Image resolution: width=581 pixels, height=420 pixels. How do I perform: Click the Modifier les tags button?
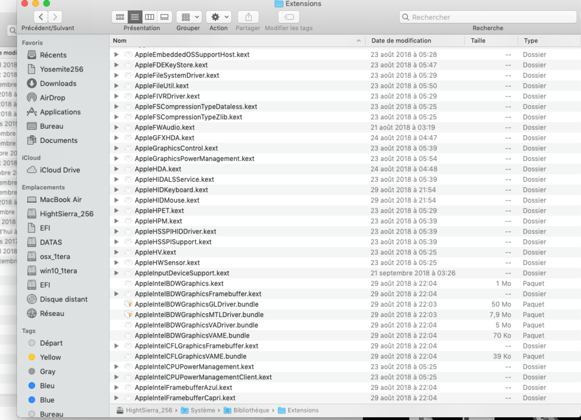[289, 17]
